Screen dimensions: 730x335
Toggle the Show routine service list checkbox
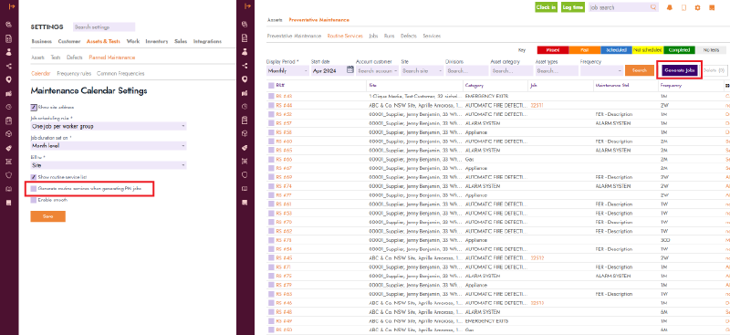tap(34, 177)
